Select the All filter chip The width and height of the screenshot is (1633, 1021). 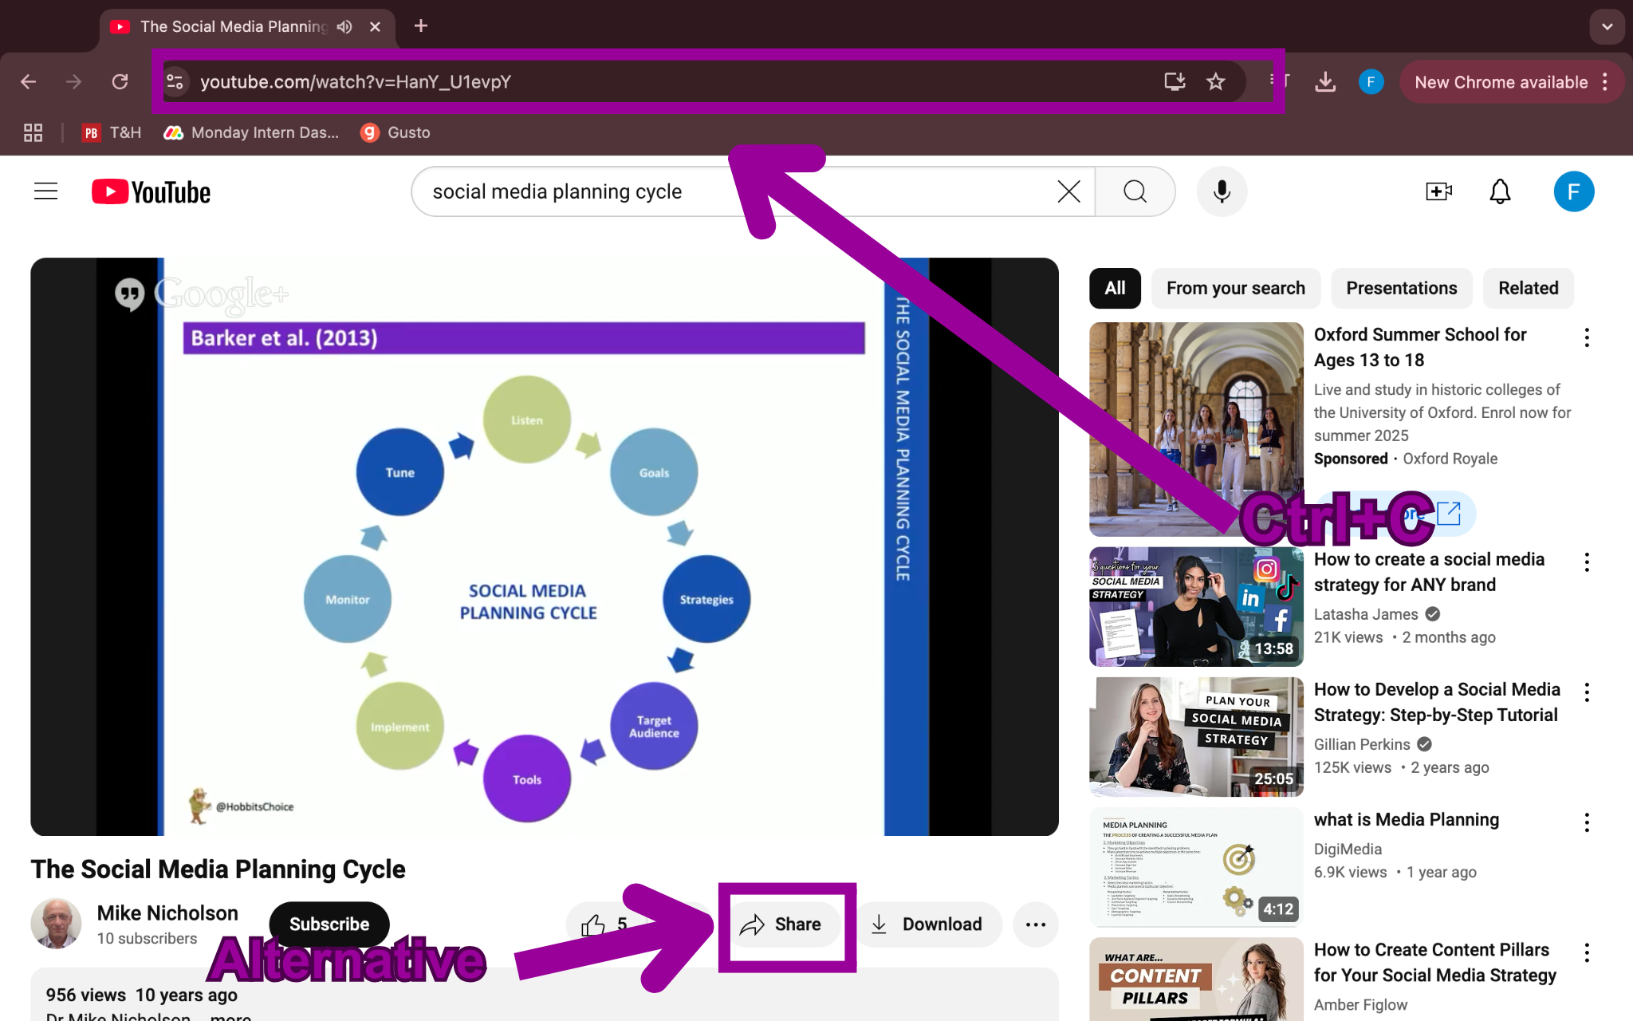[x=1115, y=288]
